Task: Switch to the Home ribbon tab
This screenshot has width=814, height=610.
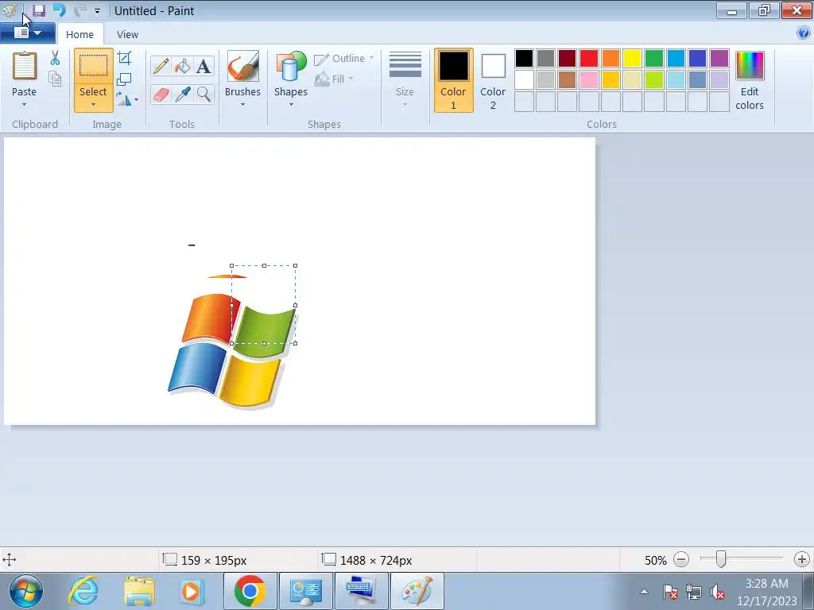Action: 80,34
